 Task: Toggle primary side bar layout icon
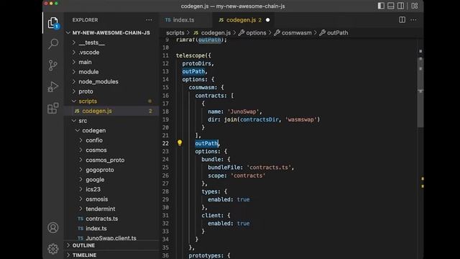point(381,6)
